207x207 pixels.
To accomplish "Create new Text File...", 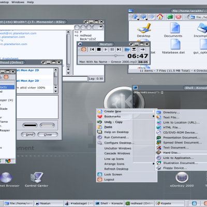I will point(182,117).
